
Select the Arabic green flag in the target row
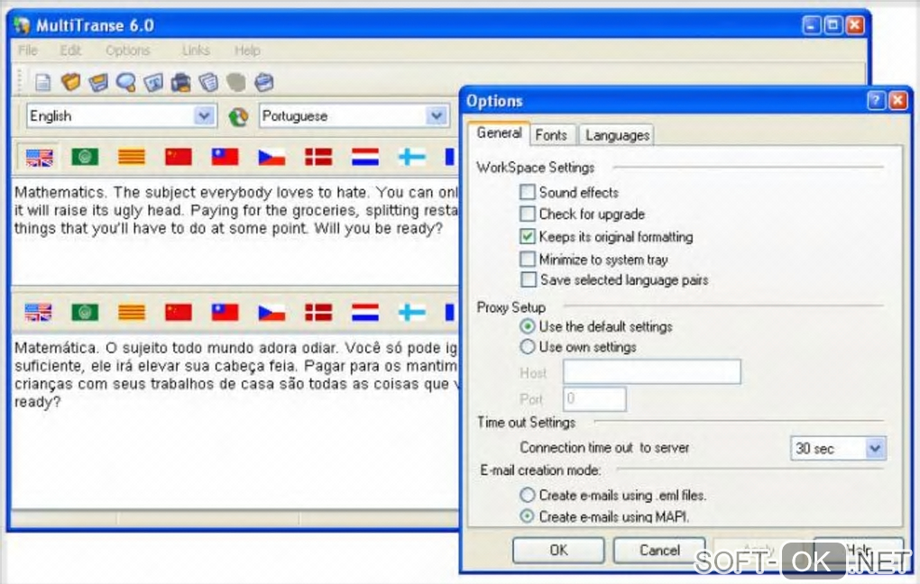(x=85, y=313)
